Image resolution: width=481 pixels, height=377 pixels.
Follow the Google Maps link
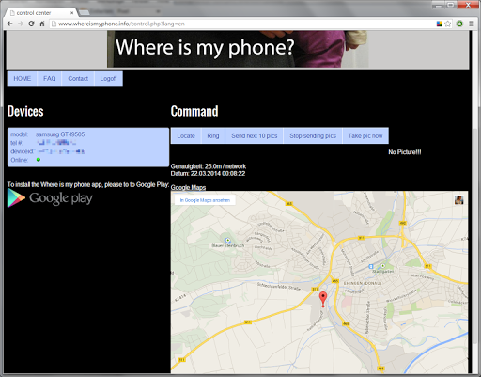[188, 187]
